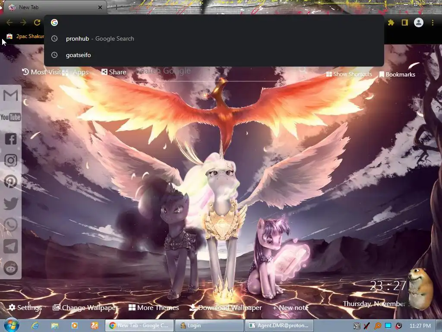Reload the current page

[37, 22]
